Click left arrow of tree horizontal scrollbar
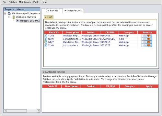 click(5, 111)
